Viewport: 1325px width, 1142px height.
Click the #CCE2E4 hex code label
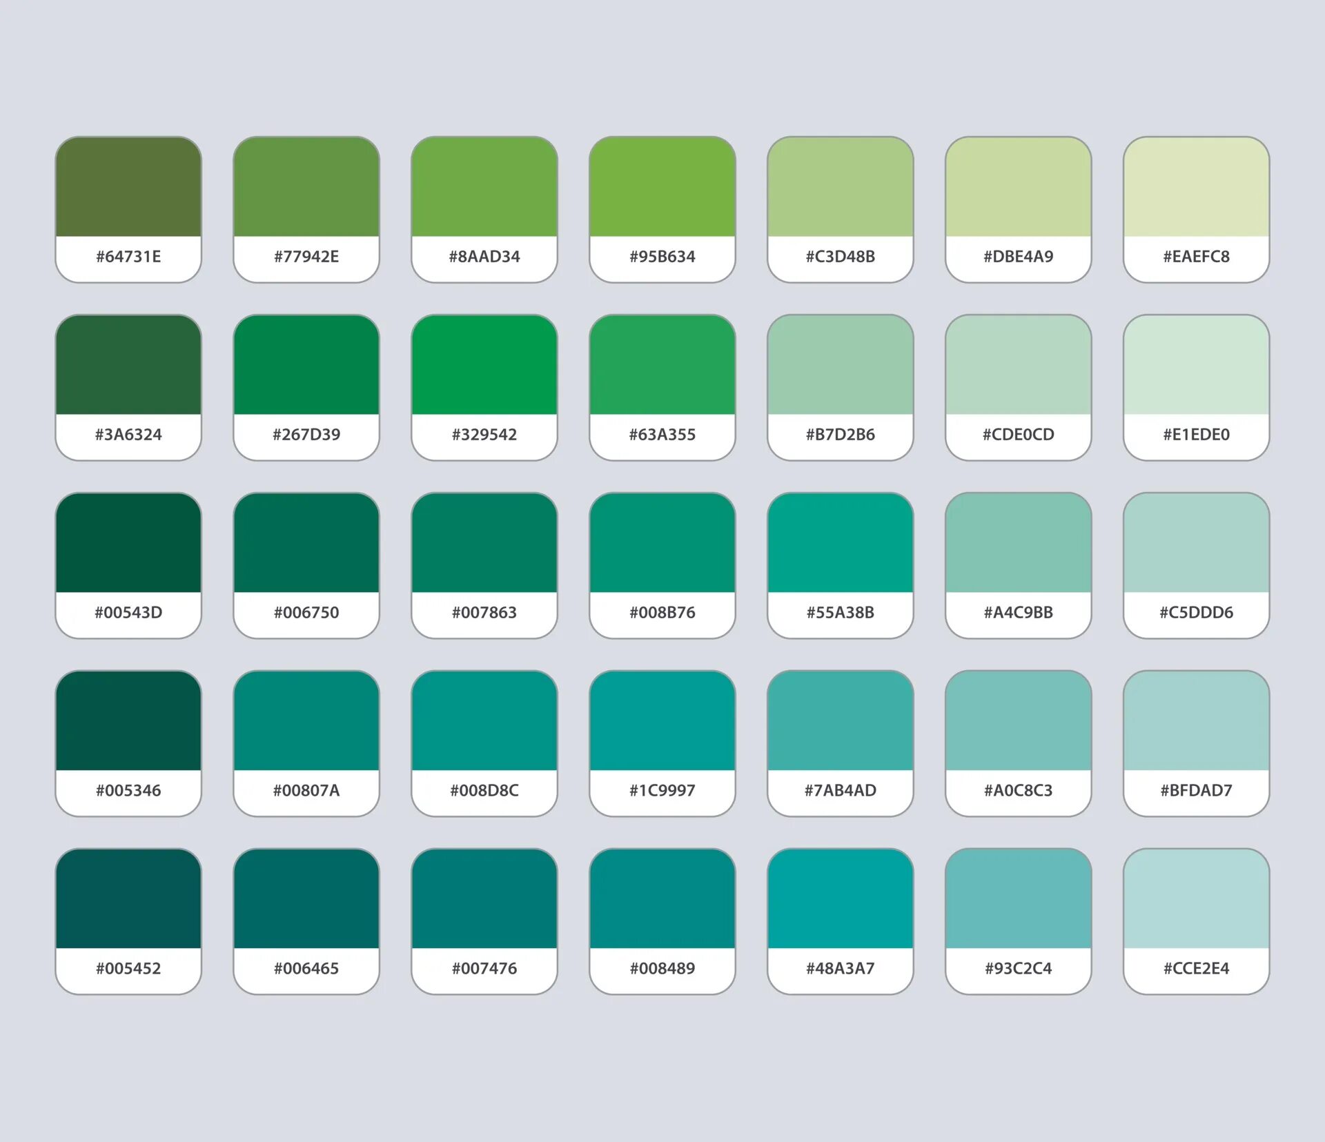(x=1196, y=968)
